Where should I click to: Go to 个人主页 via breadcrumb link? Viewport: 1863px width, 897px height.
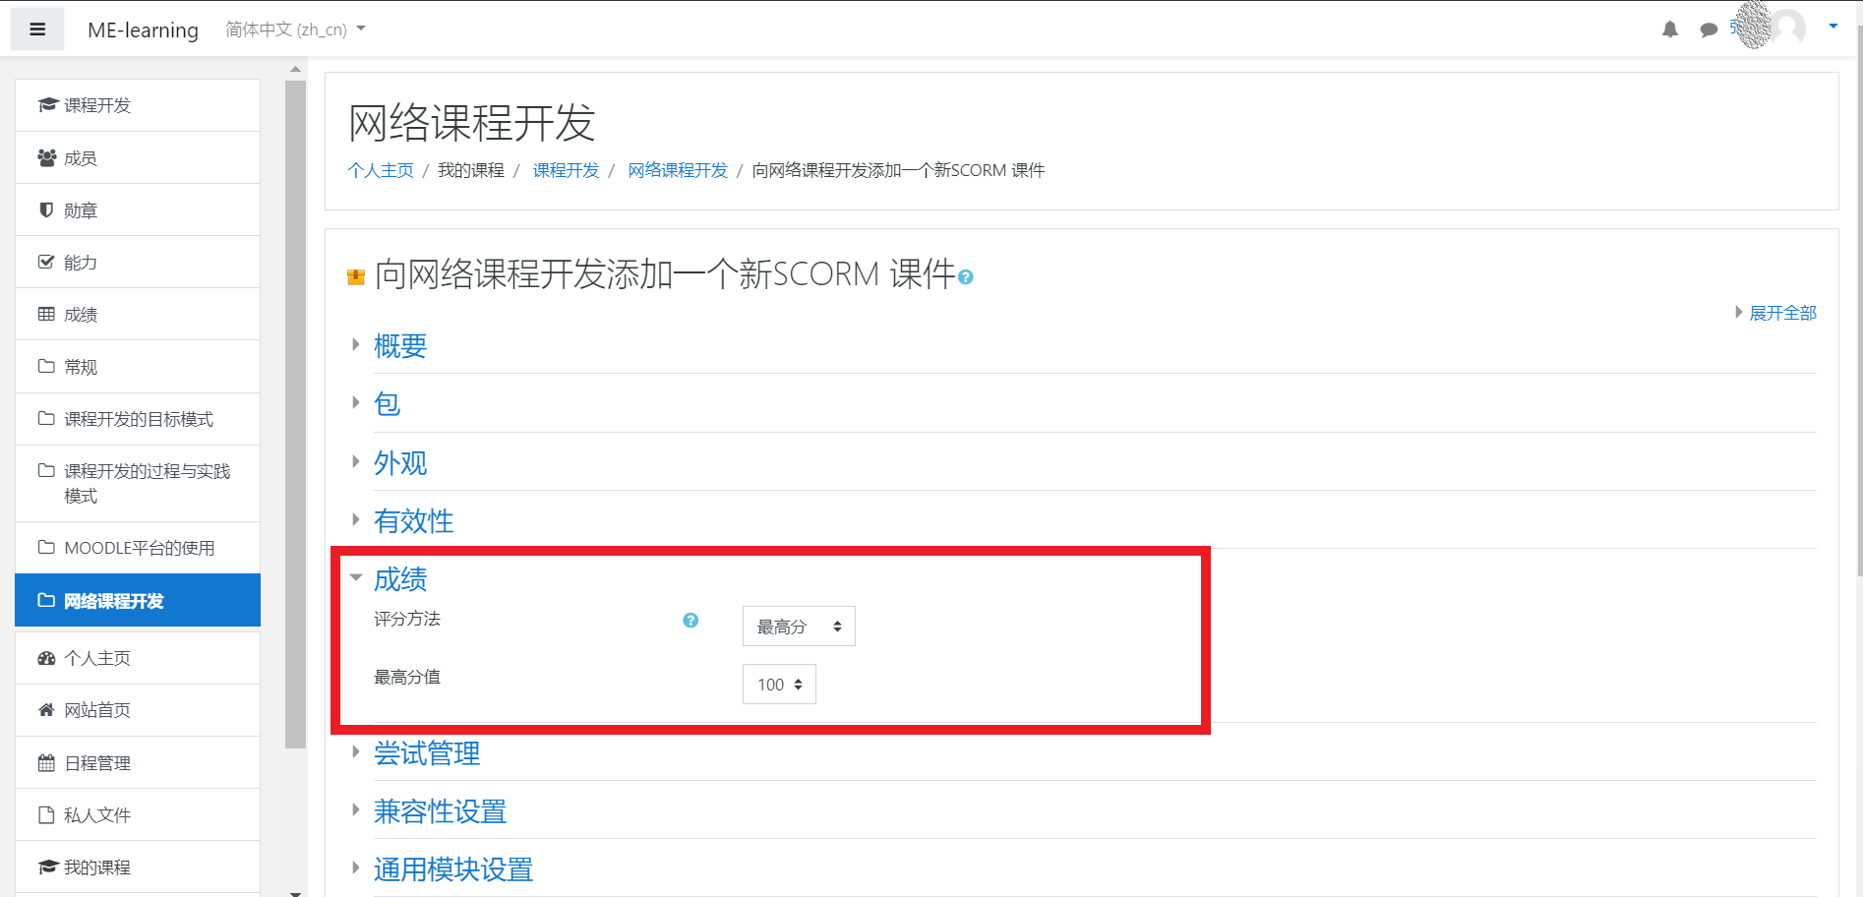coord(381,169)
